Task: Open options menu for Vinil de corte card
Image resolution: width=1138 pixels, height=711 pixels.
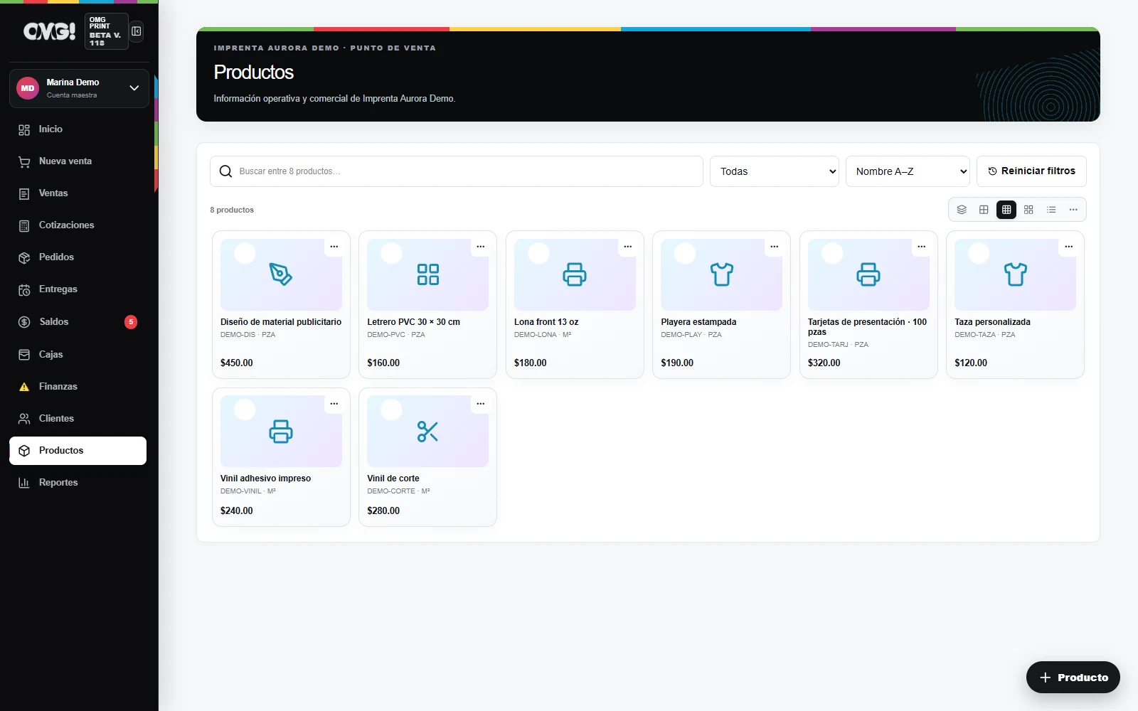Action: click(x=481, y=404)
